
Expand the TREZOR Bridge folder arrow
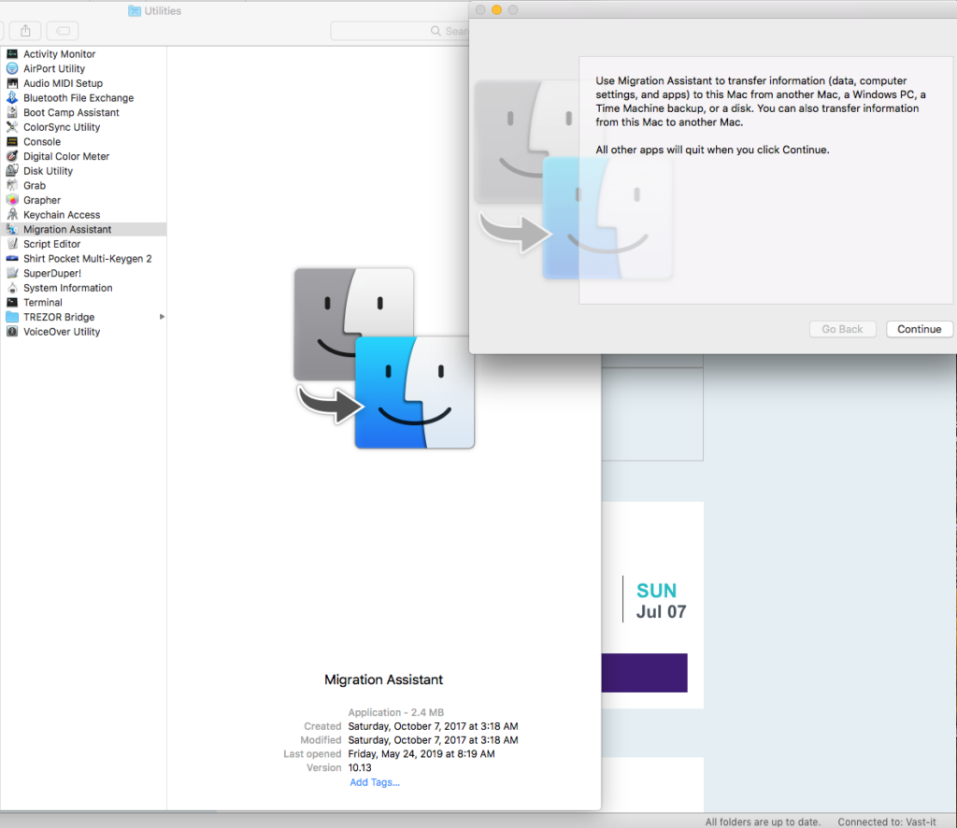[x=162, y=317]
